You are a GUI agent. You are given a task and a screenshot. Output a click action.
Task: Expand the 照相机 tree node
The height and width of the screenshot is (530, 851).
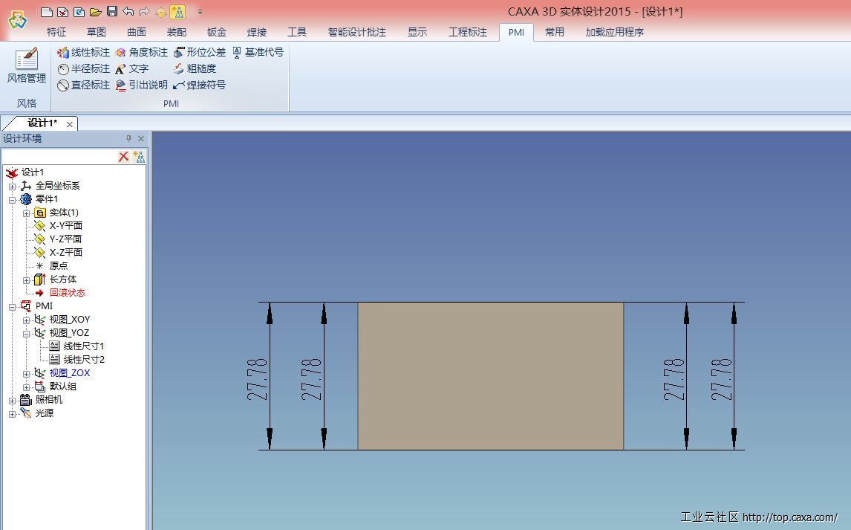point(12,401)
